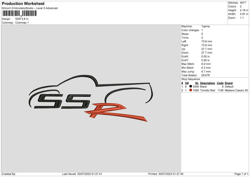Select the Height value 2.18 in
The image size is (250, 177).
click(x=244, y=10)
